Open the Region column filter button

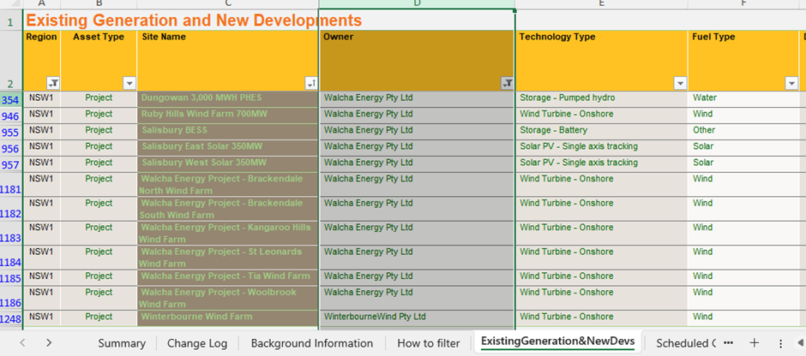(53, 83)
